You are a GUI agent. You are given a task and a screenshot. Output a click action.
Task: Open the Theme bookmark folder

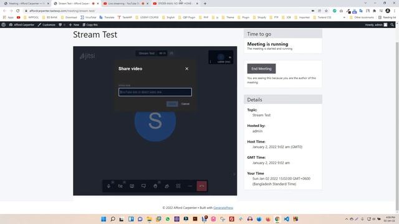[x=228, y=17]
